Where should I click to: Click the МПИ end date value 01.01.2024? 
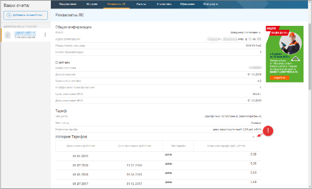tap(254, 100)
